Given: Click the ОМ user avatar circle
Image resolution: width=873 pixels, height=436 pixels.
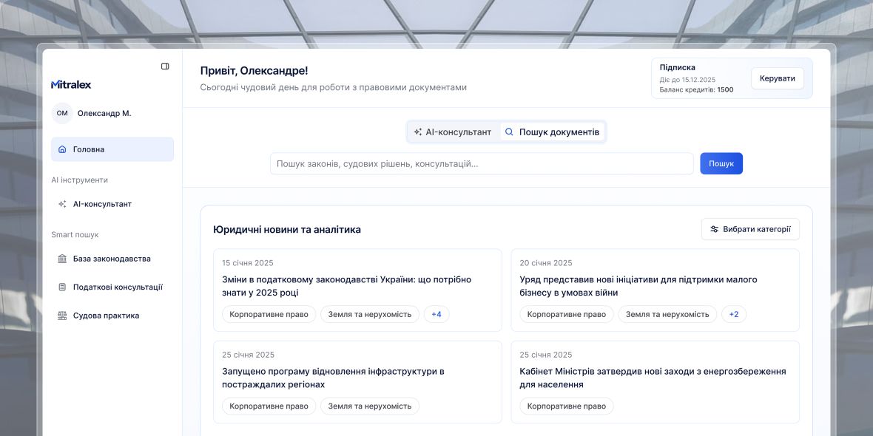Looking at the screenshot, I should [x=61, y=113].
